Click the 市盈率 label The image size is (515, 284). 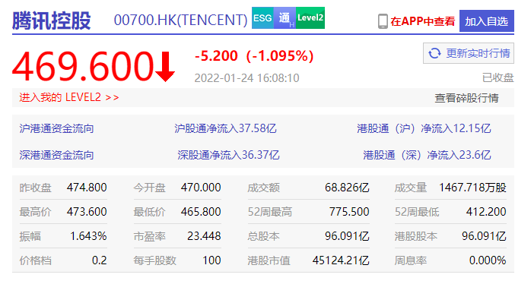[x=149, y=236]
